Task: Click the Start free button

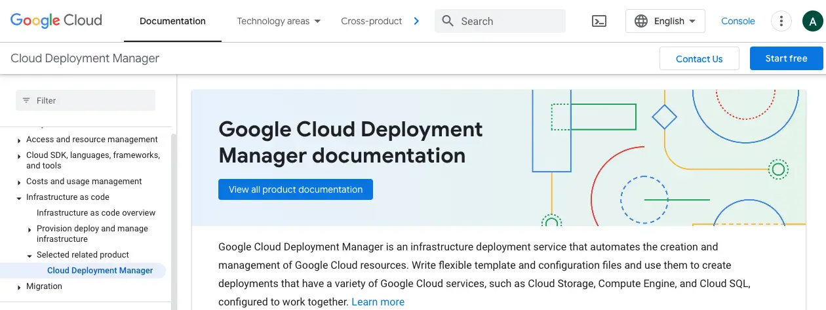Action: click(786, 58)
